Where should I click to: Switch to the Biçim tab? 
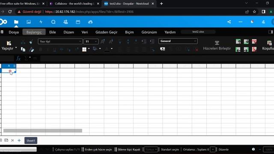click(129, 32)
